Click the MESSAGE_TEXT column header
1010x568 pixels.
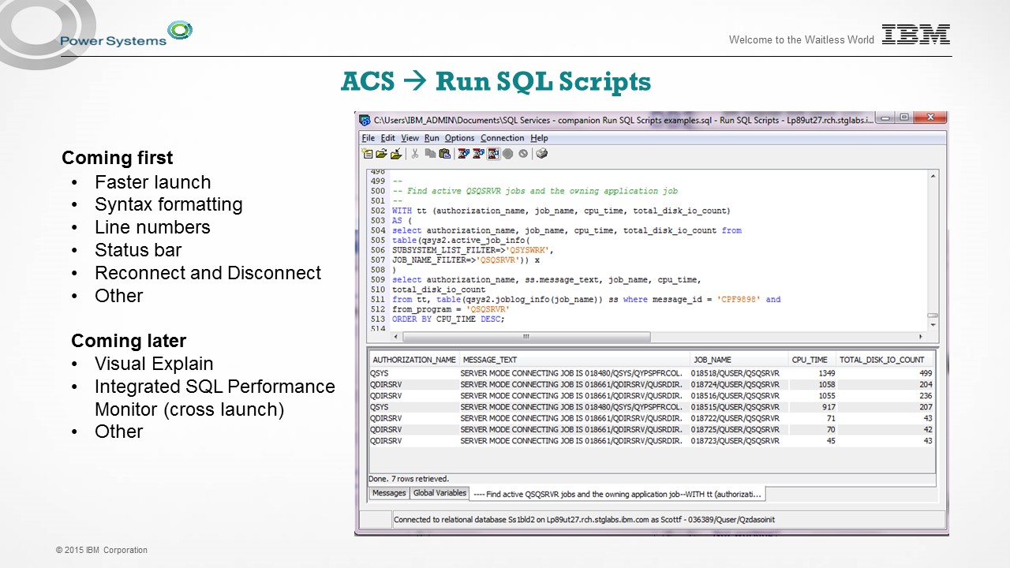pyautogui.click(x=574, y=360)
